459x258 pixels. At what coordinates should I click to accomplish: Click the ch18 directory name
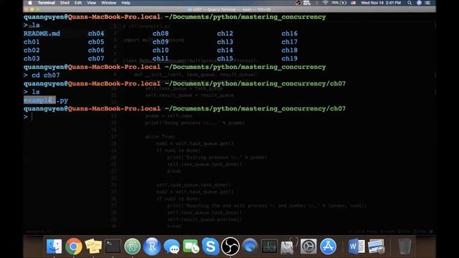(289, 50)
